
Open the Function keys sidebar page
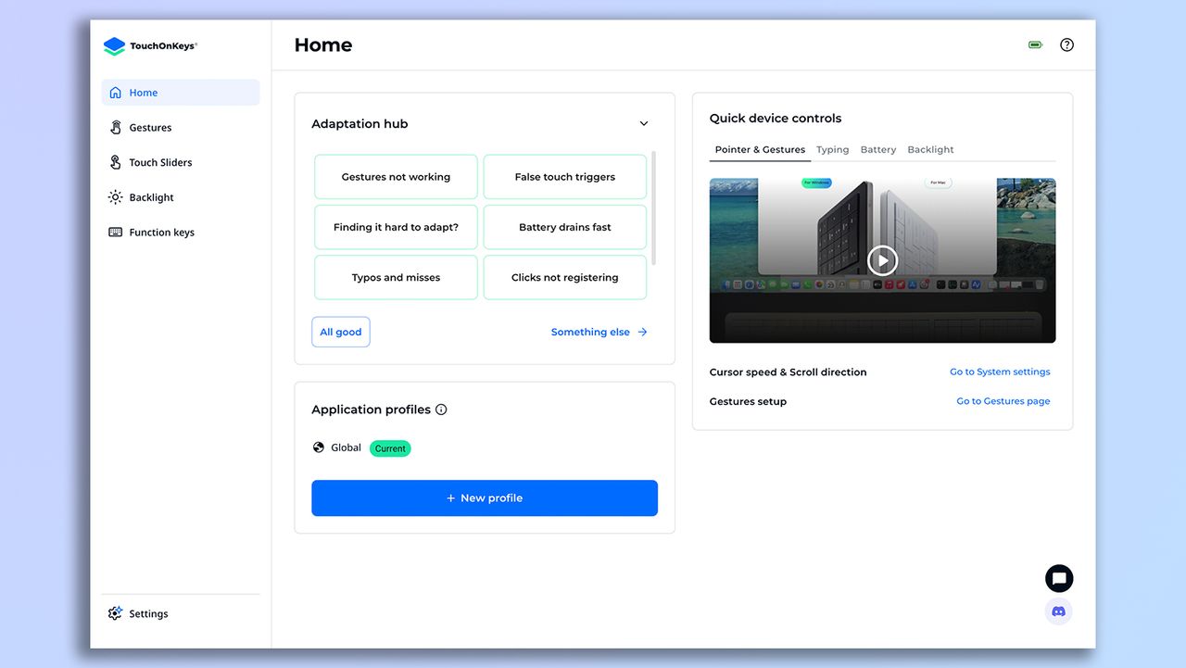coord(181,233)
